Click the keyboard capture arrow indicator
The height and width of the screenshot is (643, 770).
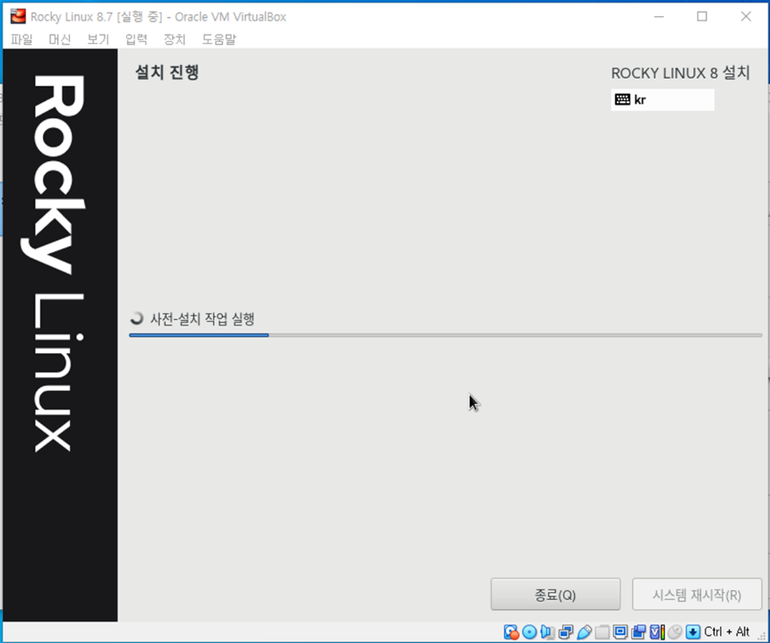(691, 632)
